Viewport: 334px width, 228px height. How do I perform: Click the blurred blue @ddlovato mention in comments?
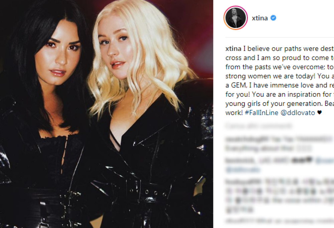(242, 170)
